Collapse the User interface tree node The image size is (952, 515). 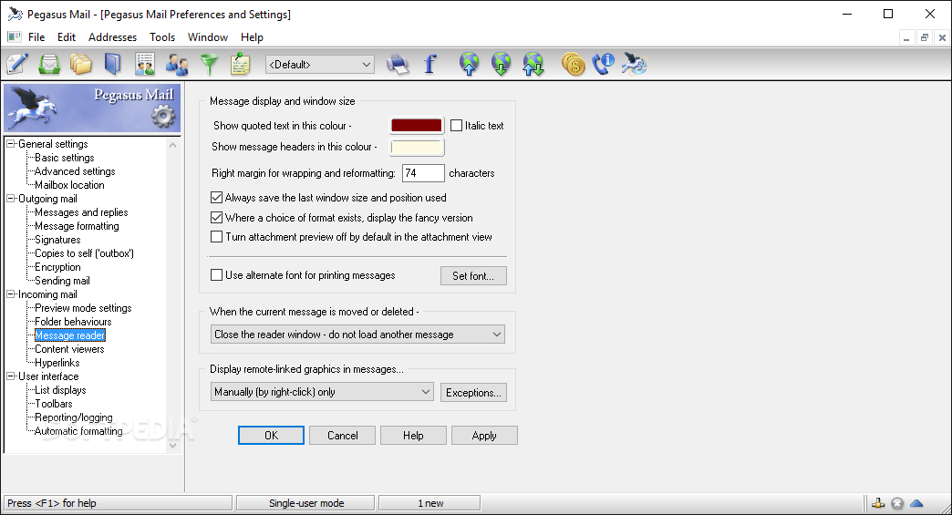click(10, 376)
